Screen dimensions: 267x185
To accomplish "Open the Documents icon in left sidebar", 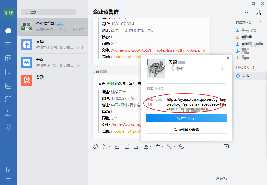I will point(8,58).
